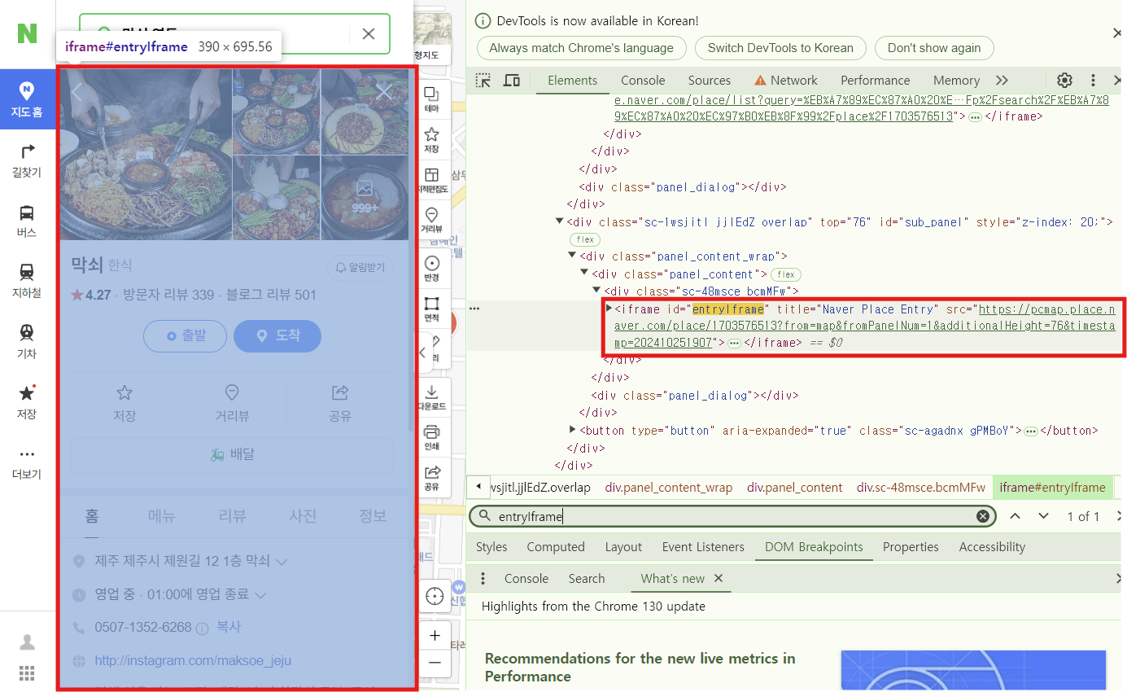
Task: Switch to the 정보 tab
Action: (373, 515)
